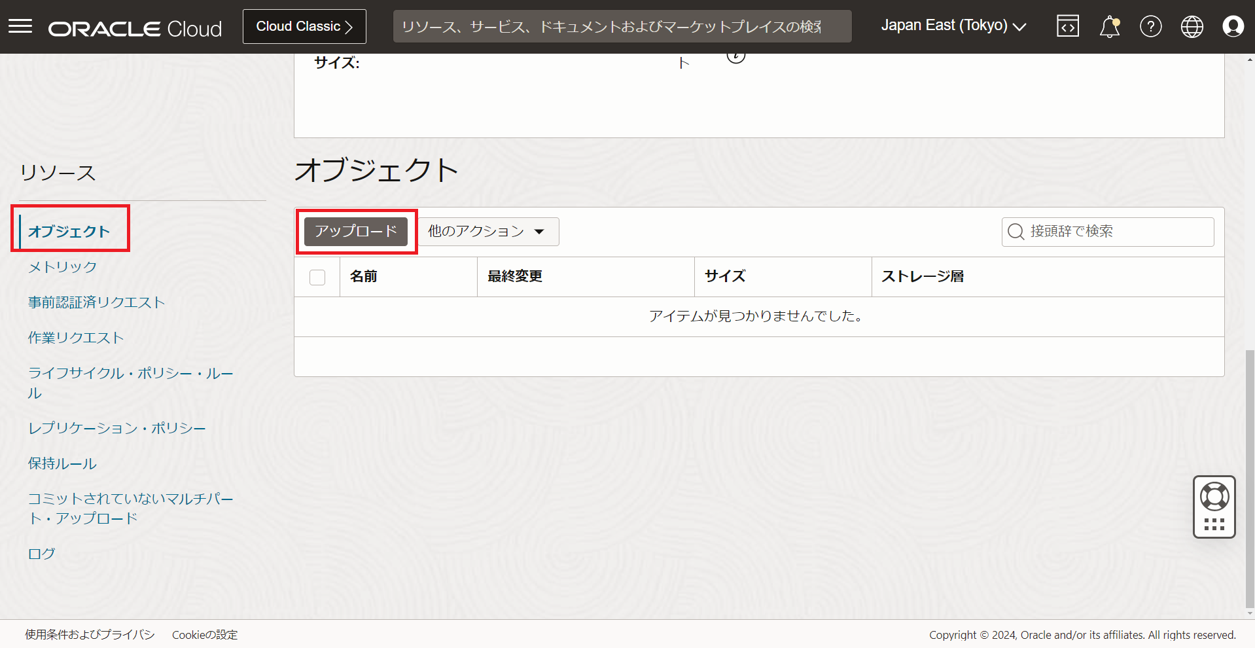Toggle the select-all checkbox in table header

click(x=317, y=278)
